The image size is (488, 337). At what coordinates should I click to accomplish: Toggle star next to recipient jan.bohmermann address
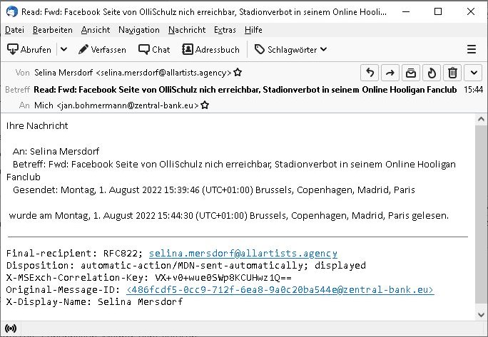(205, 105)
